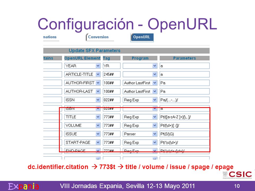Open the Reg Exp program dropdown for START-PAGE
Image resolution: width=255 pixels, height=191 pixels.
(x=140, y=142)
